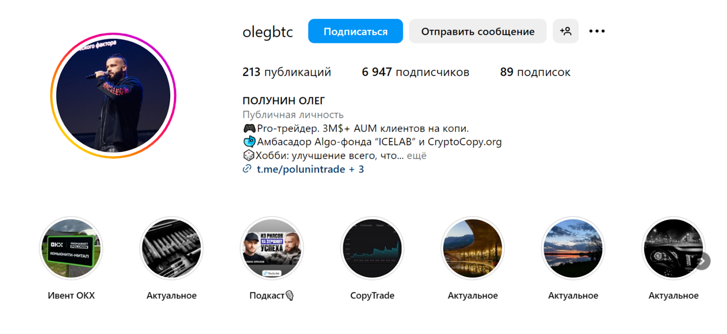
Task: Open the cigars Актуальное highlight
Action: pyautogui.click(x=172, y=248)
